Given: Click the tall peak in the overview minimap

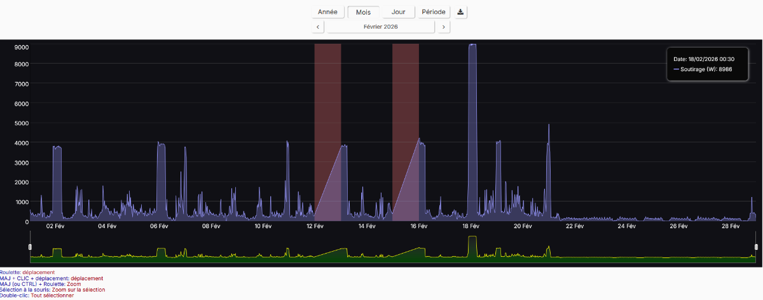Looking at the screenshot, I should point(472,242).
